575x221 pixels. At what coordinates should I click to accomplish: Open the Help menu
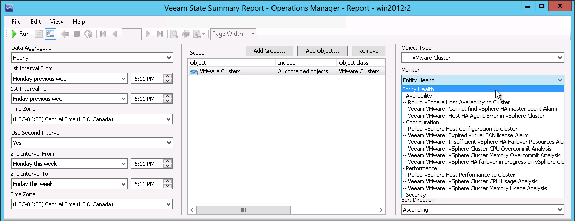click(x=79, y=22)
